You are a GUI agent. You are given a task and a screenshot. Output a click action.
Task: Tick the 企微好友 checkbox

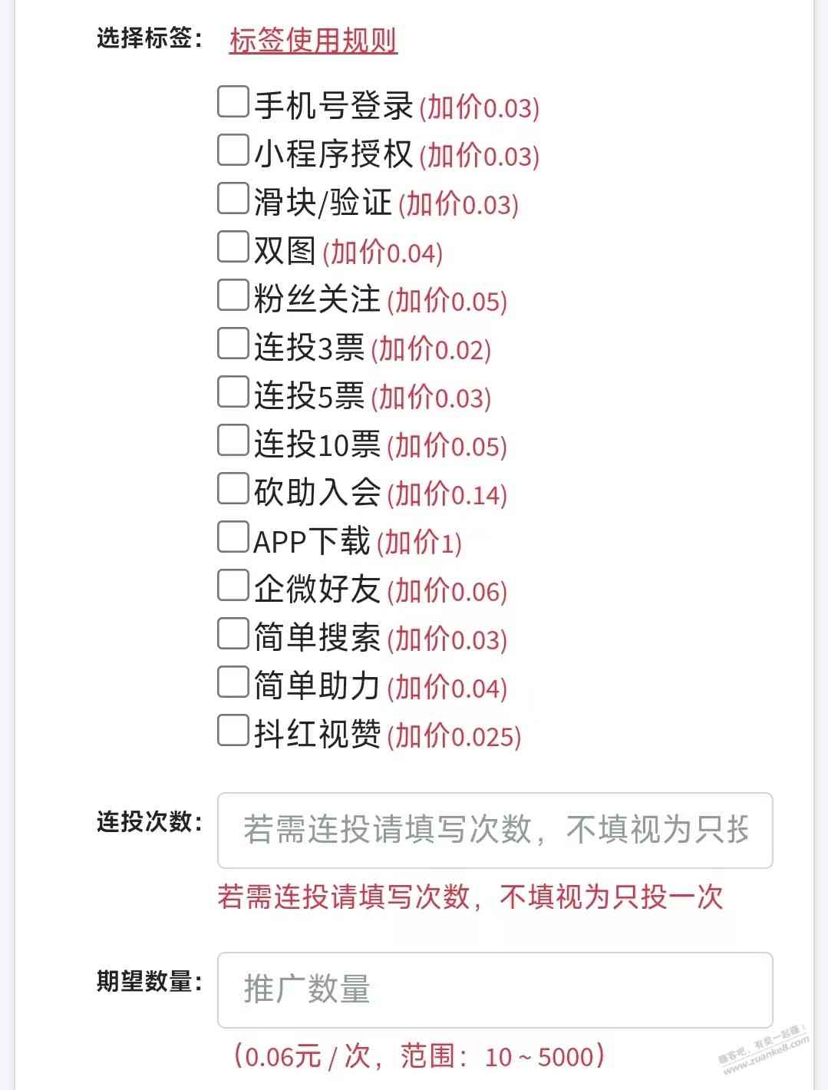click(233, 586)
